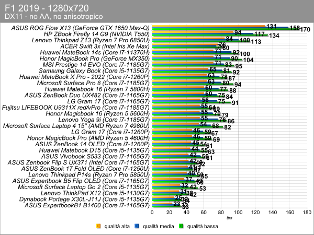Screen dimensions: 314x235
Task: Select Huawei MateBook X Pro - 2022 label
Action: (84, 77)
